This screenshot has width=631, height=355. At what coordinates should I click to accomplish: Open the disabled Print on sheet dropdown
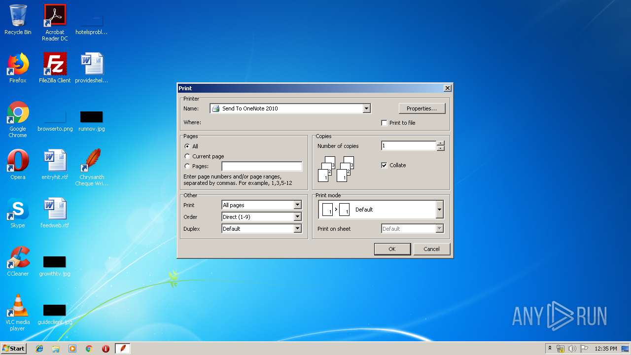coord(439,229)
